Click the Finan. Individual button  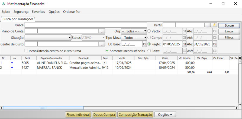pos(78,115)
